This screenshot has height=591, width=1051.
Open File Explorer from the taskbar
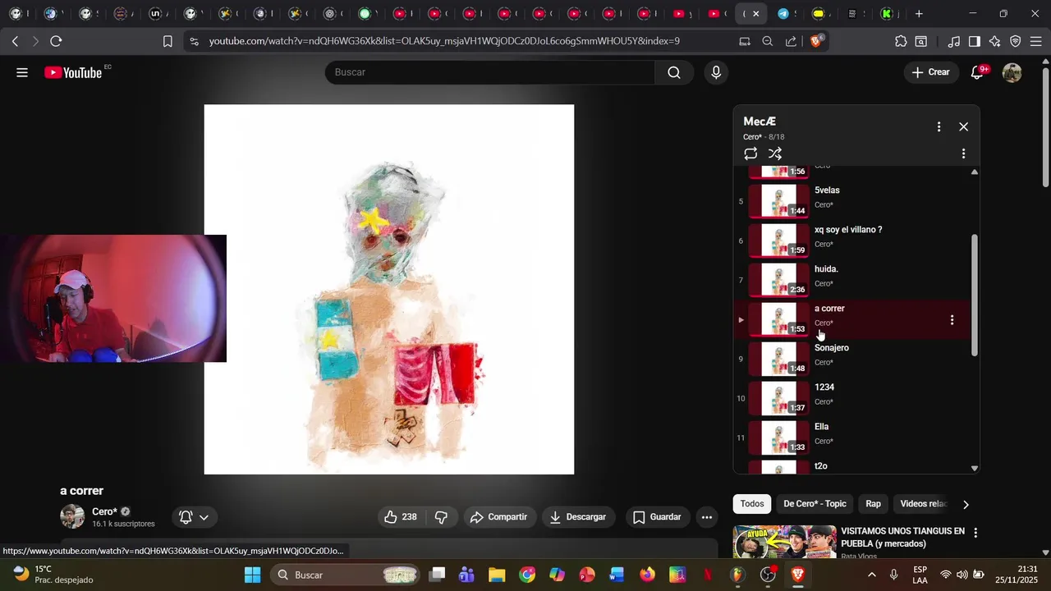(x=497, y=575)
